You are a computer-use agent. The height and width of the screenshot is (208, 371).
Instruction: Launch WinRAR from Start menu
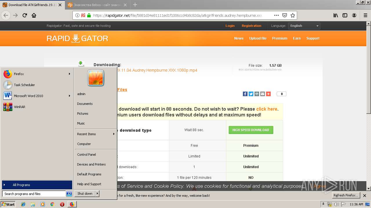tap(37, 107)
